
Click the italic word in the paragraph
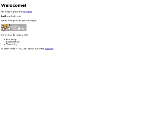click(x=14, y=16)
